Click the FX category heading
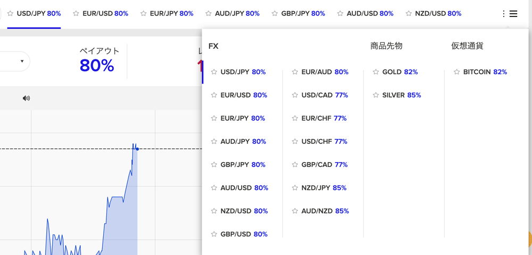 click(x=213, y=46)
